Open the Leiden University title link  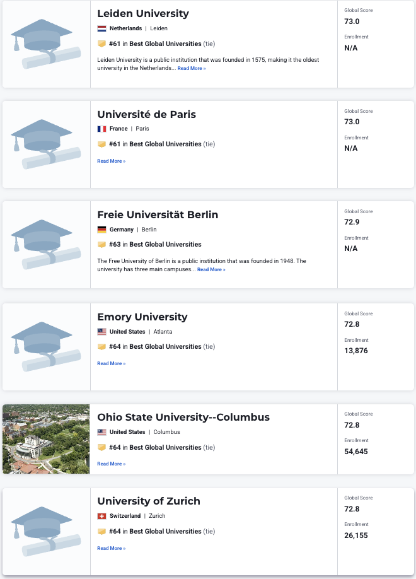coord(143,14)
